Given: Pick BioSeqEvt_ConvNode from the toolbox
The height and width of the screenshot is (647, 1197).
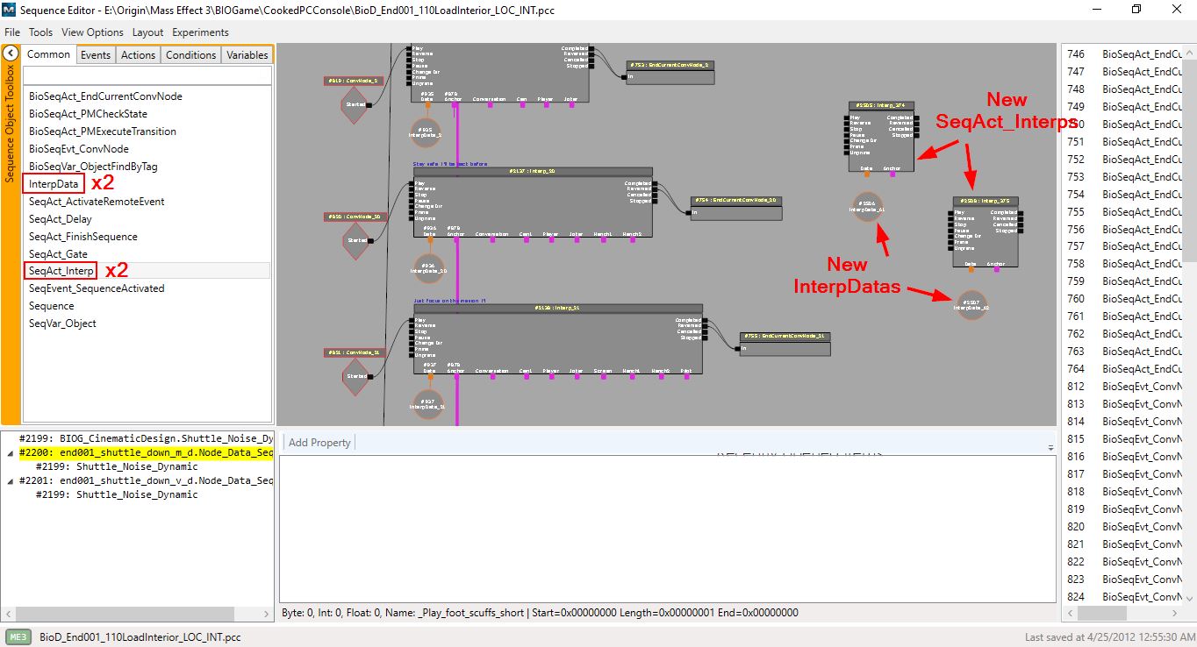Looking at the screenshot, I should [78, 149].
